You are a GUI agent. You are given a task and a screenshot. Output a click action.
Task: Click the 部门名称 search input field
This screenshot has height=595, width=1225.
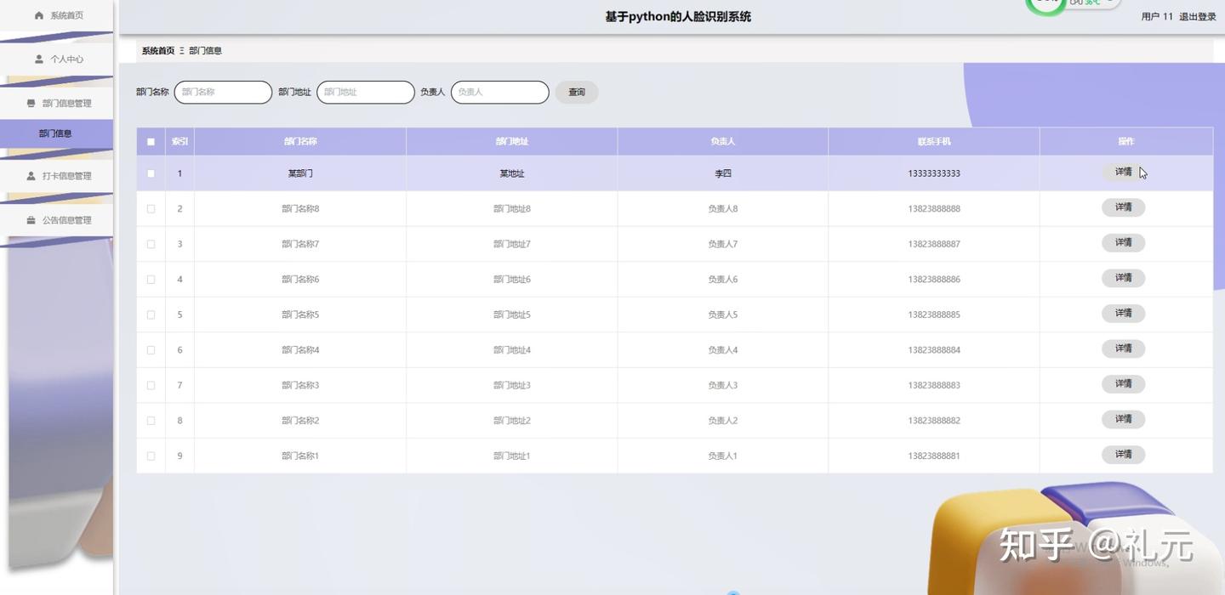click(x=223, y=92)
